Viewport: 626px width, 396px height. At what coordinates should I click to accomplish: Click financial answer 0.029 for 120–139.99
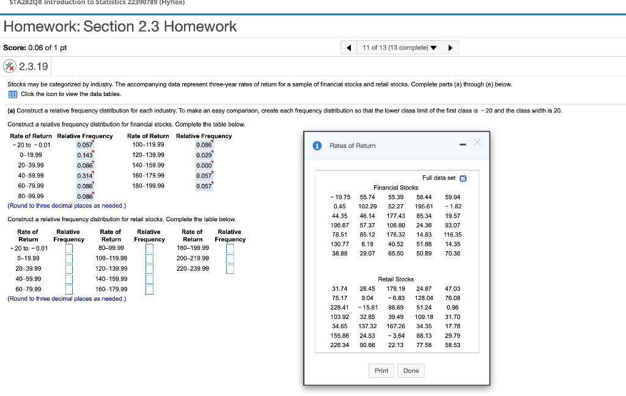pyautogui.click(x=204, y=155)
